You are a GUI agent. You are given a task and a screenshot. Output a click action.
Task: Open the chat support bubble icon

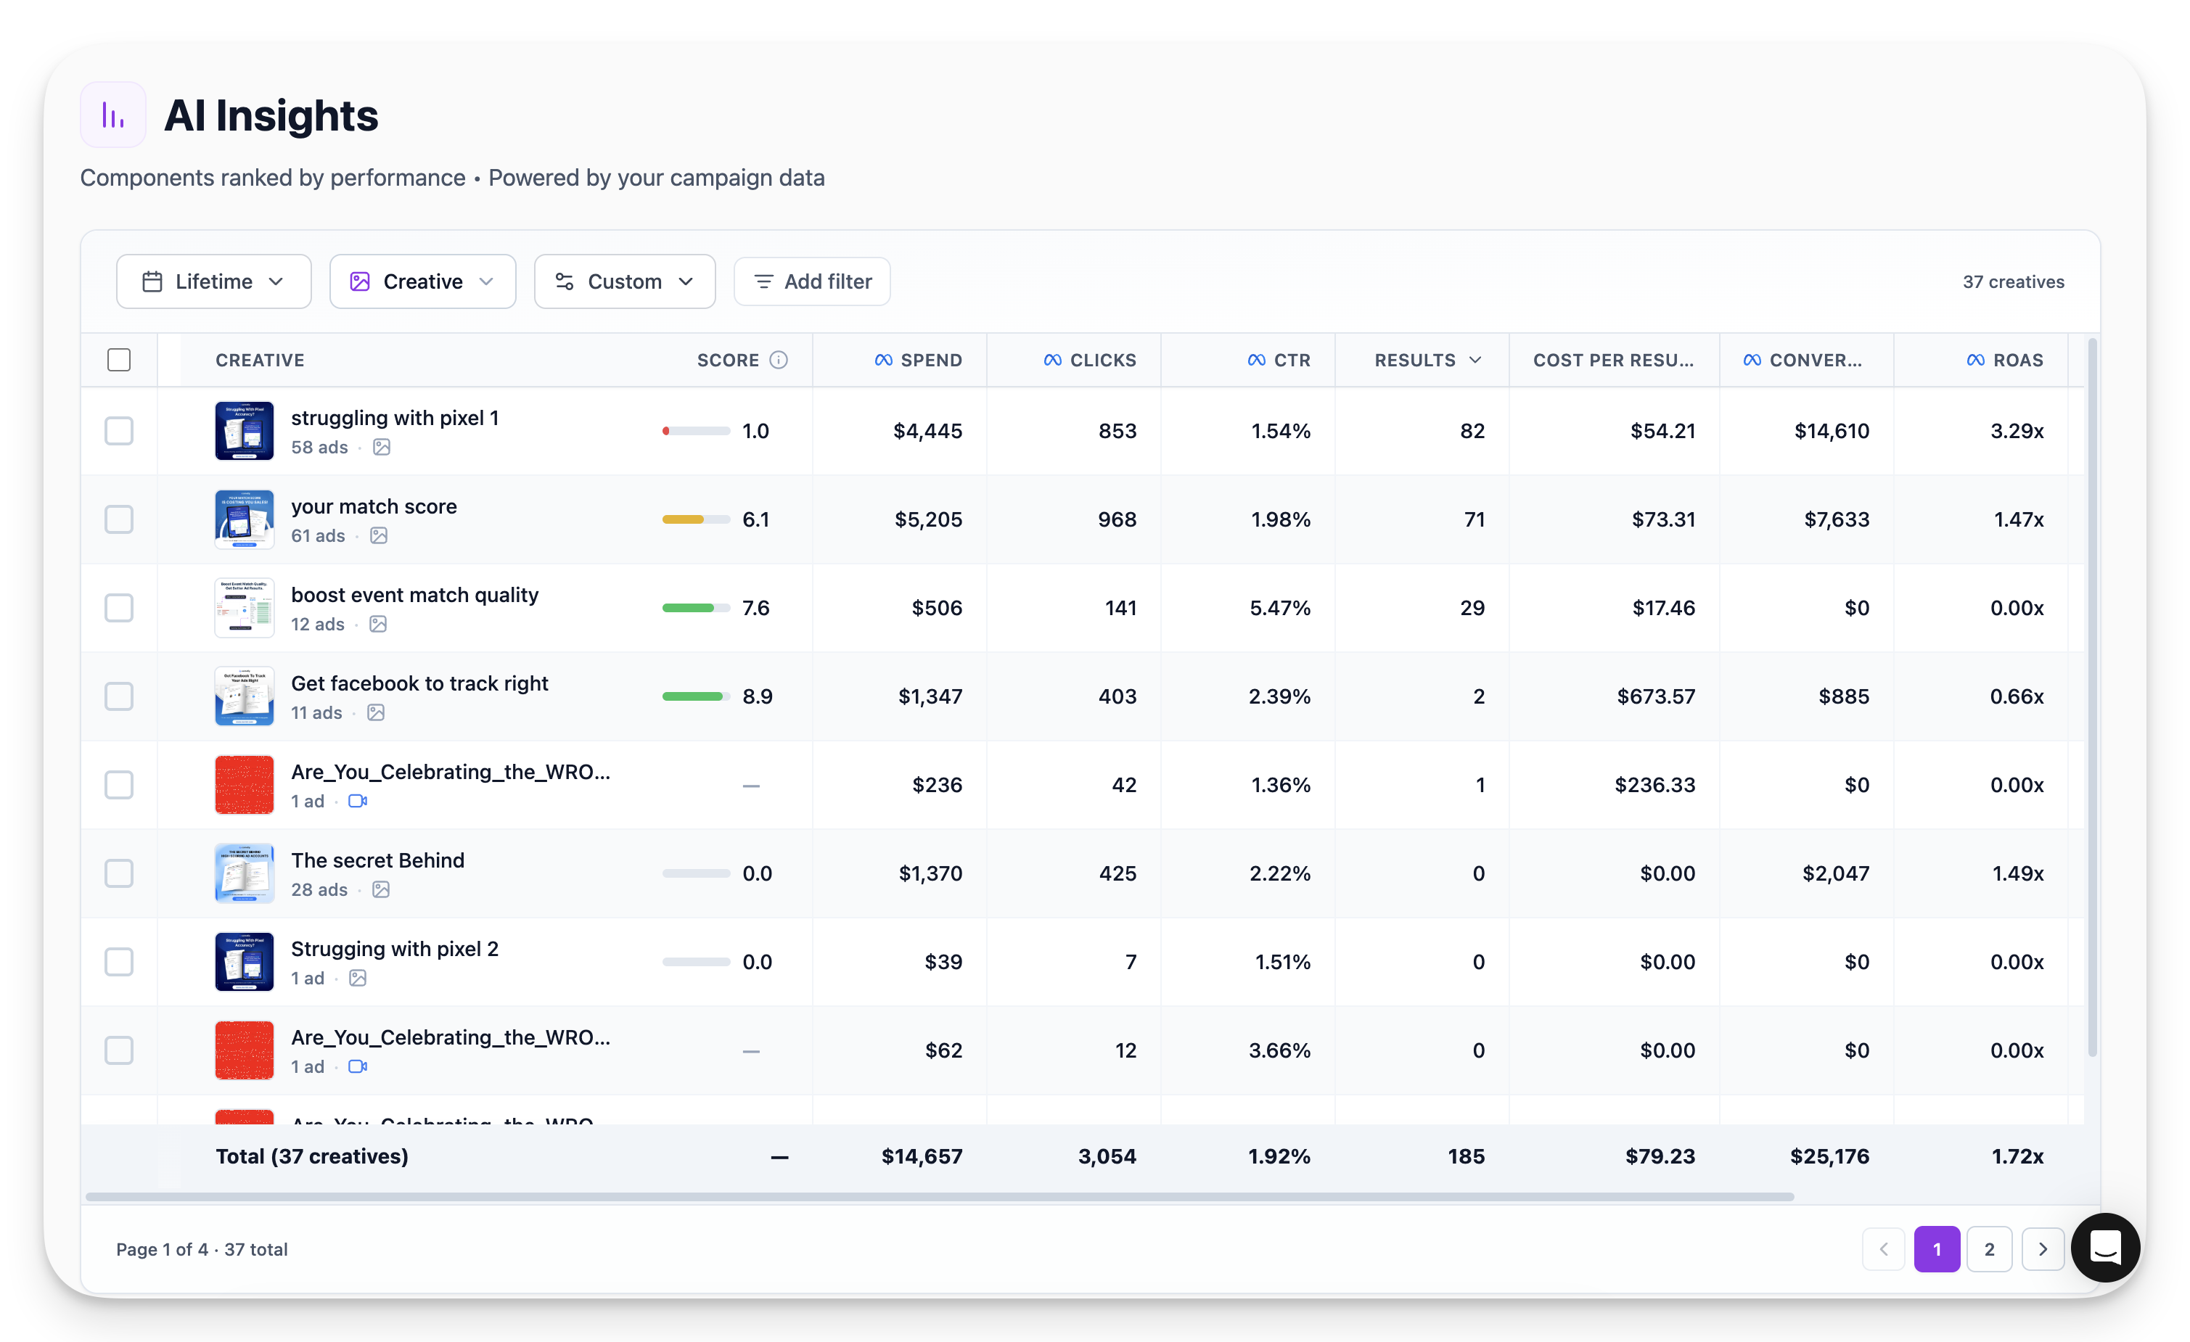click(x=2104, y=1248)
